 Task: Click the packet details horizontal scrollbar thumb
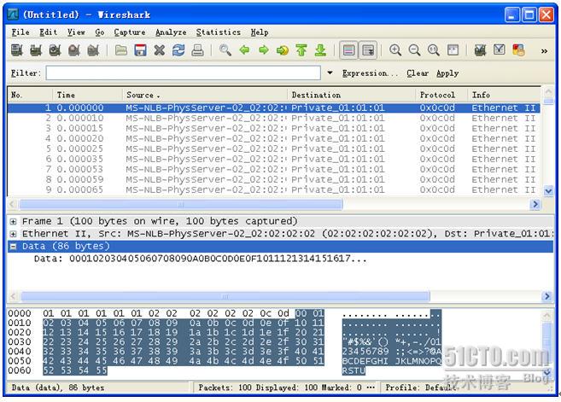[225, 296]
